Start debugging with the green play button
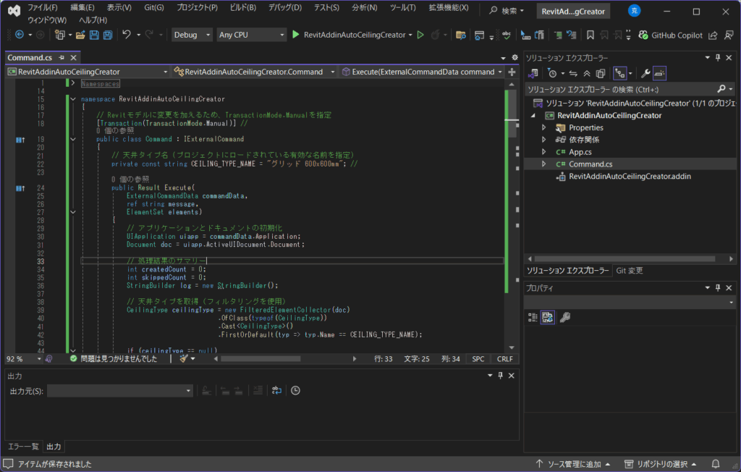741x472 pixels. tap(296, 35)
